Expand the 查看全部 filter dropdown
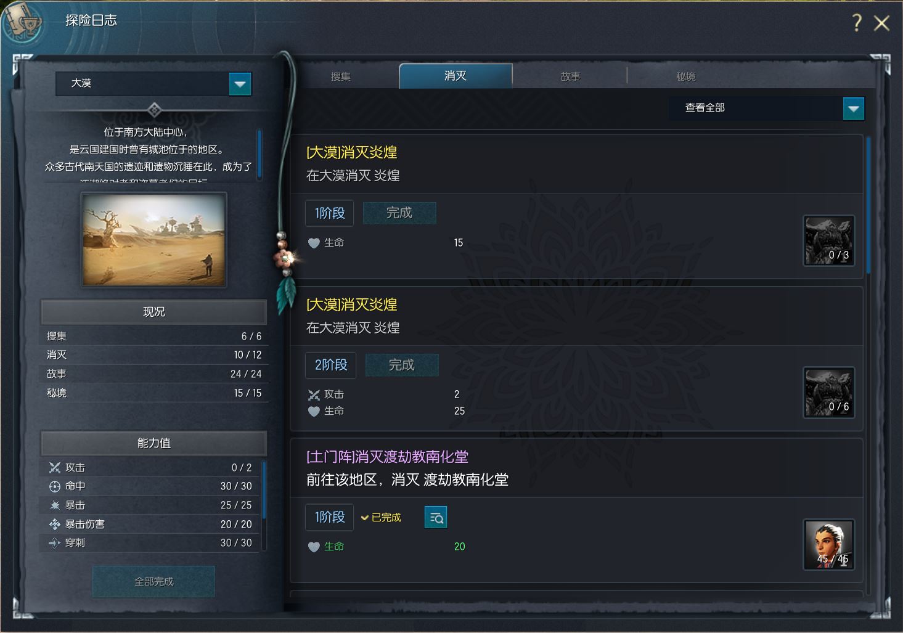The image size is (903, 633). tap(853, 108)
